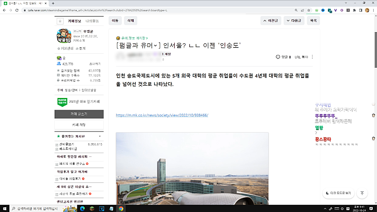Open the Chrome profile avatar

(x=367, y=9)
